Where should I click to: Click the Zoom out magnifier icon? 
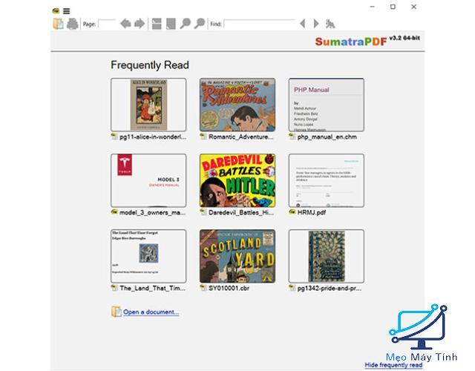(x=185, y=23)
